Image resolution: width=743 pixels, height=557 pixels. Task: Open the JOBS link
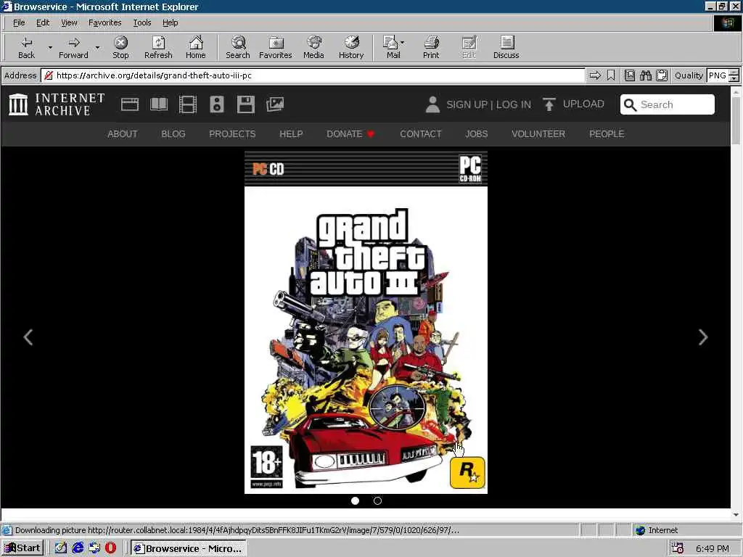[x=476, y=134]
